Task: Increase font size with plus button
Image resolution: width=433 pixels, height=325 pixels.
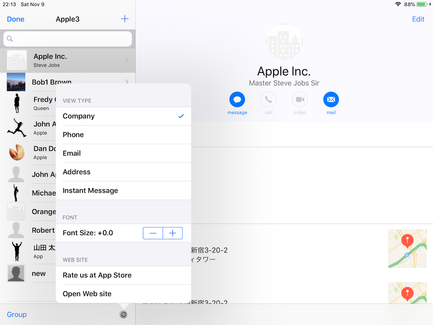Action: (173, 233)
